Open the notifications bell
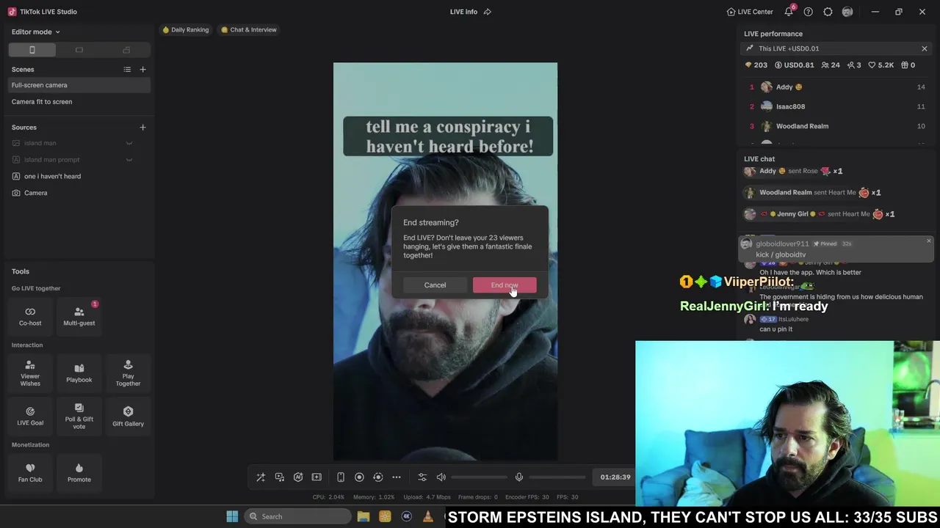Screen dimensions: 940x528 [789, 12]
